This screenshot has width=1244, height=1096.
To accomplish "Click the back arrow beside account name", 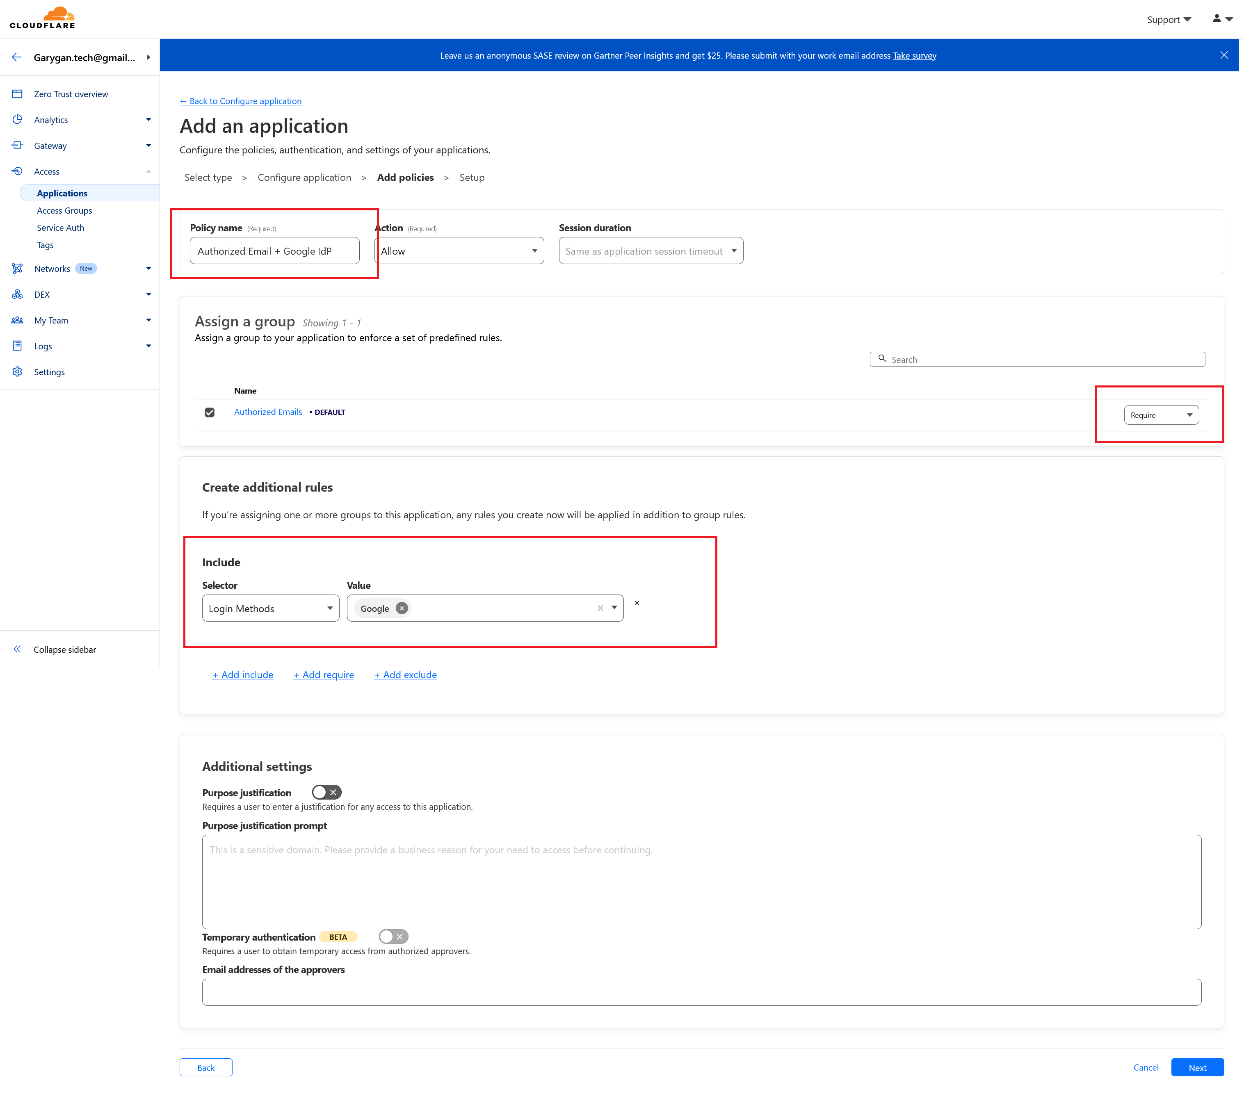I will tap(17, 57).
